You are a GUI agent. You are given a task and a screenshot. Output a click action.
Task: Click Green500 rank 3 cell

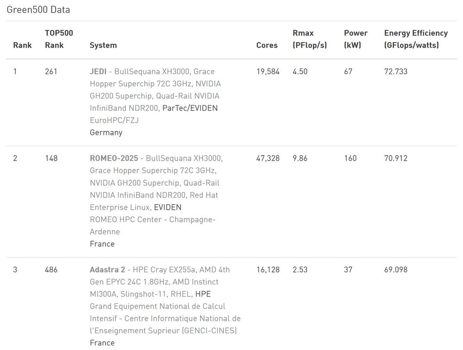(x=15, y=269)
